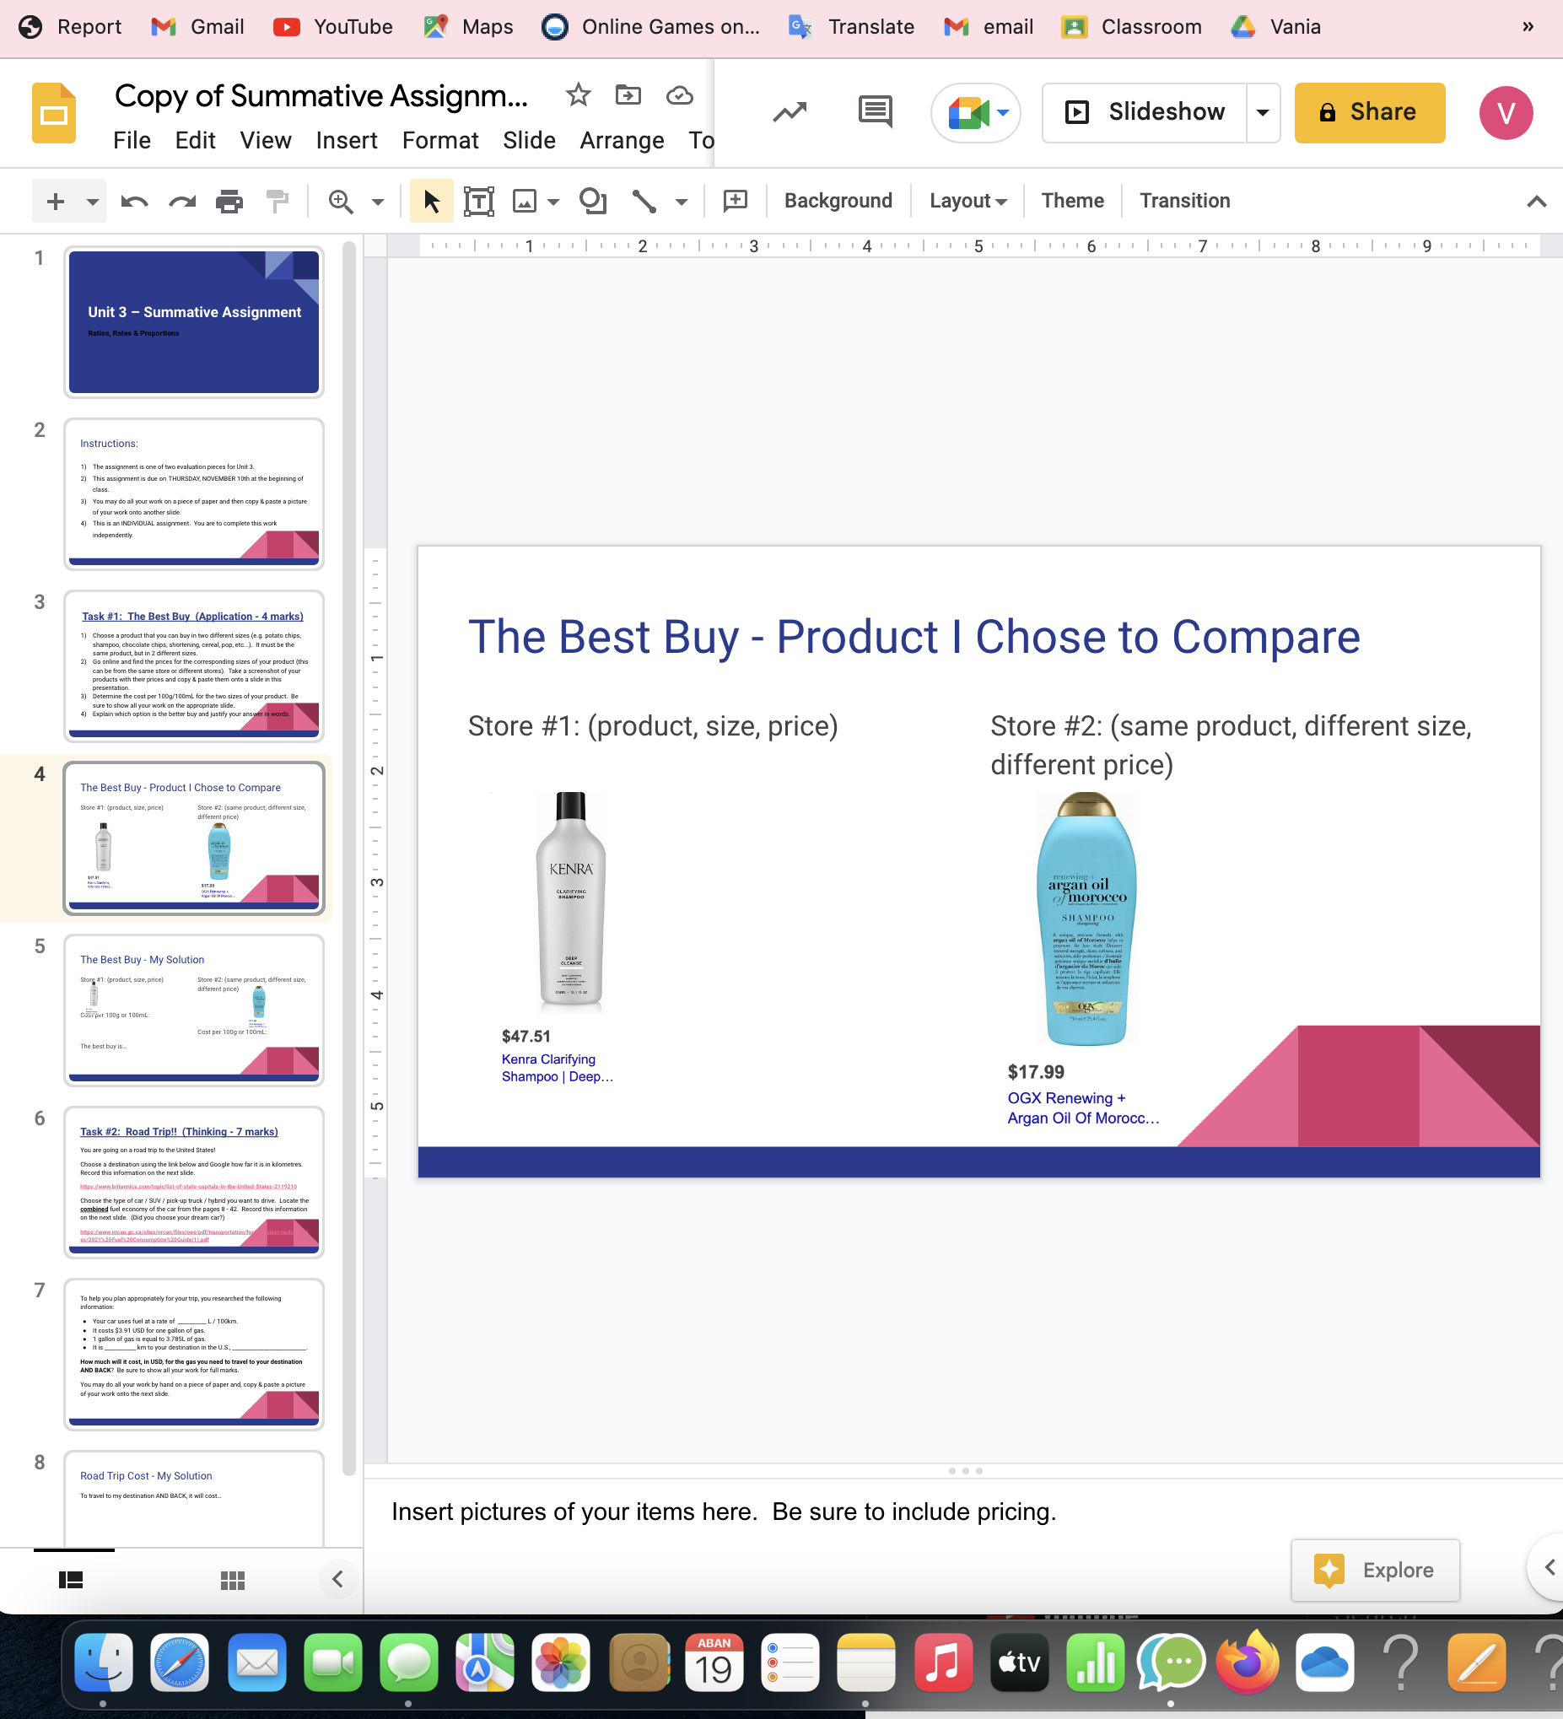
Task: Expand the Meet call options arrow
Action: (1004, 112)
